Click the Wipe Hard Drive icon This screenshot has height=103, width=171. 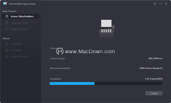(7, 23)
